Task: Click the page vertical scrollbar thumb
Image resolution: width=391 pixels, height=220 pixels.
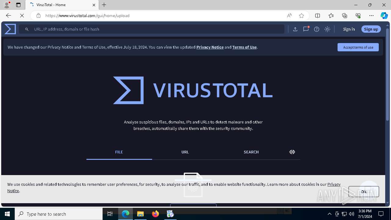Action: tap(388, 75)
